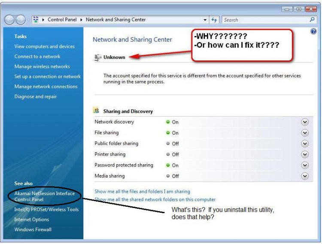Click the Network and Sharing Center page title

132,39
